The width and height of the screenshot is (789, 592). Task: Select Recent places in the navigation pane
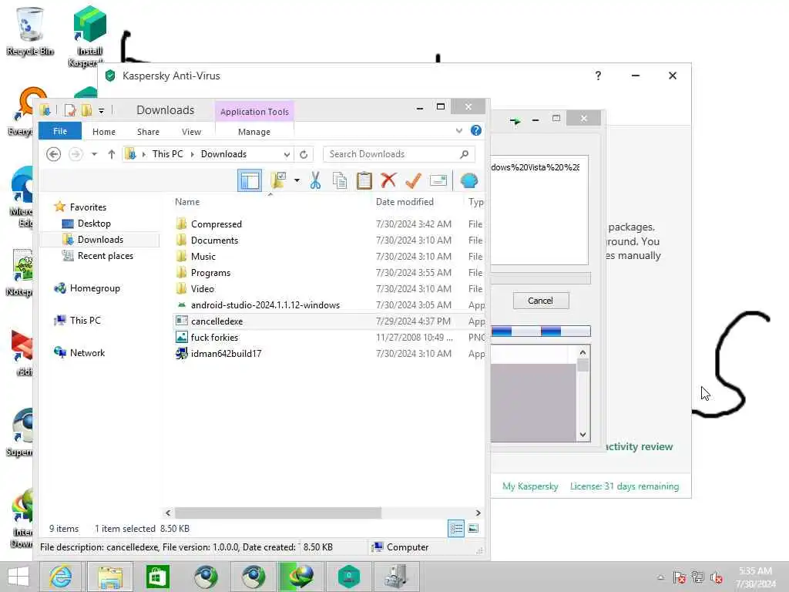(x=105, y=256)
